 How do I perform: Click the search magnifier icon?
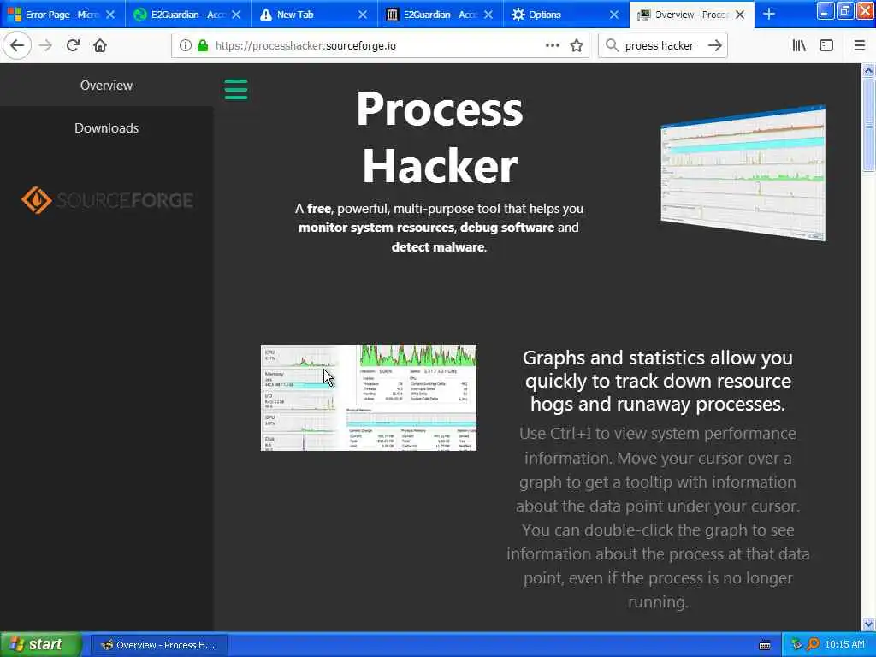point(613,45)
